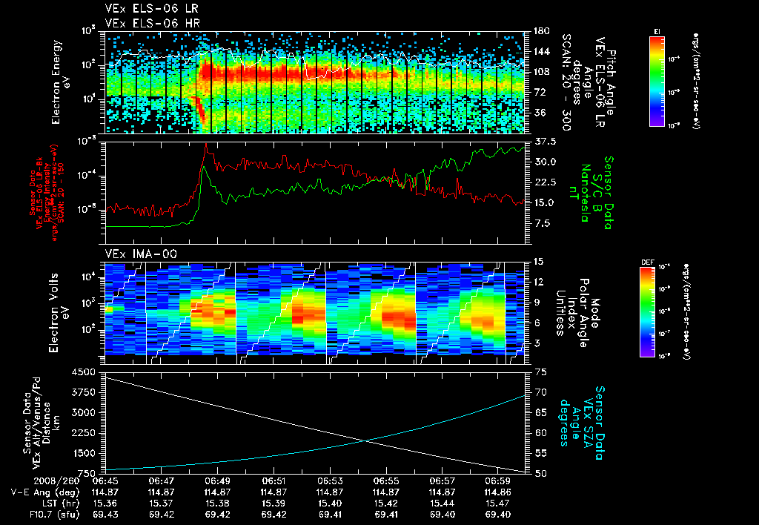The height and width of the screenshot is (525, 759).
Task: Click the F10.7 value 69.43
Action: [x=105, y=515]
